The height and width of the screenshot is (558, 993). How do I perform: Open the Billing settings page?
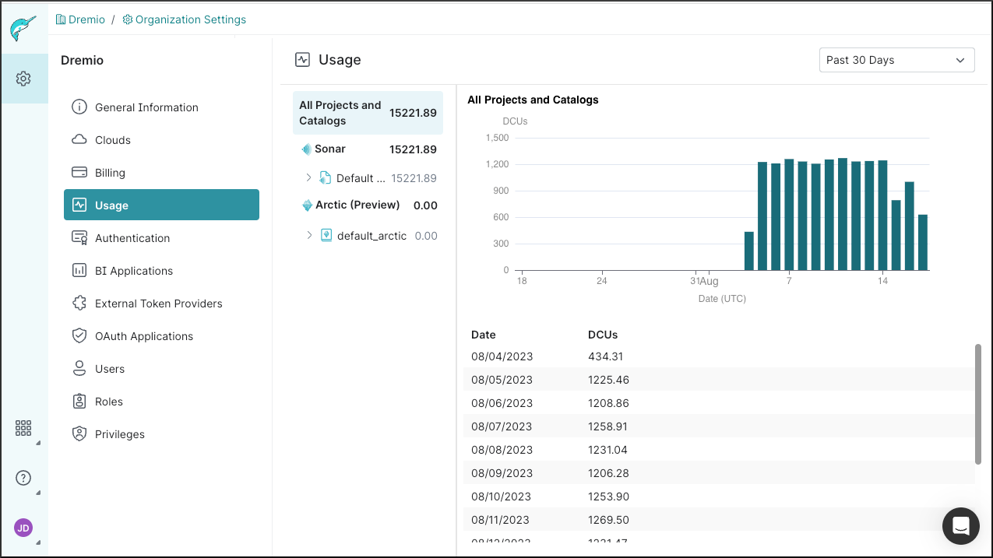110,173
